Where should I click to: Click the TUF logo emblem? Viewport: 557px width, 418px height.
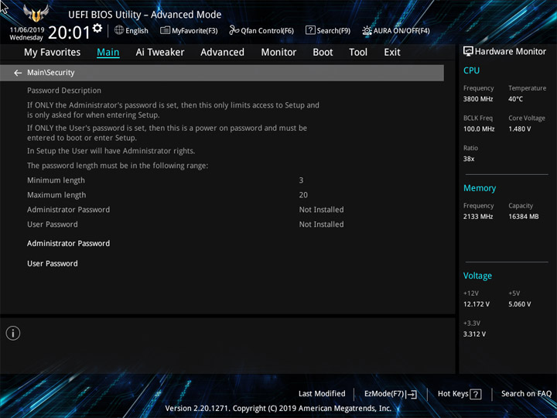point(36,13)
